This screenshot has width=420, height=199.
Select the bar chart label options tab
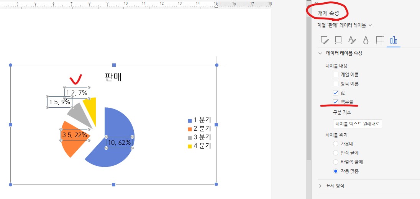click(394, 40)
